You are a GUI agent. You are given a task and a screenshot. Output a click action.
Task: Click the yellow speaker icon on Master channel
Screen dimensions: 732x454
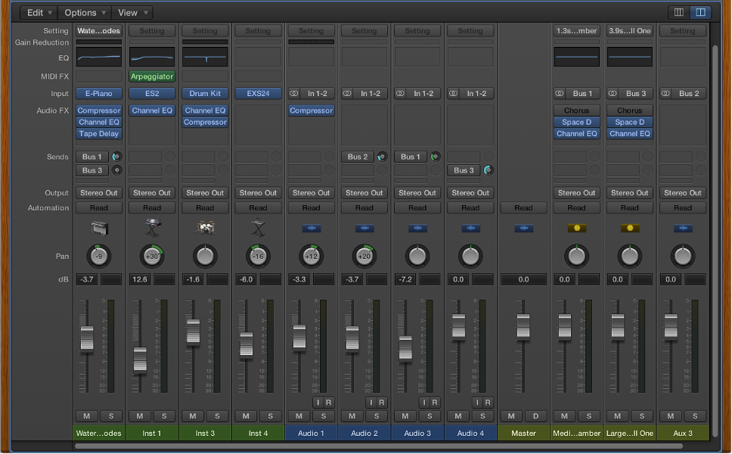[523, 229]
